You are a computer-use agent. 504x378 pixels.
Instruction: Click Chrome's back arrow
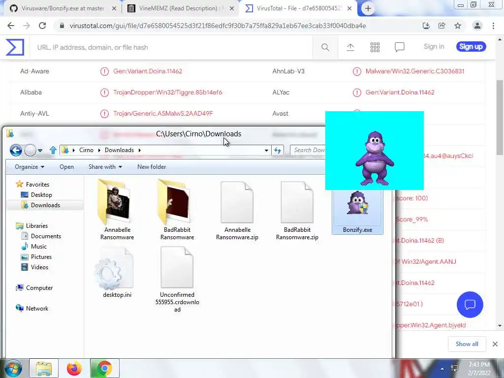[11, 26]
